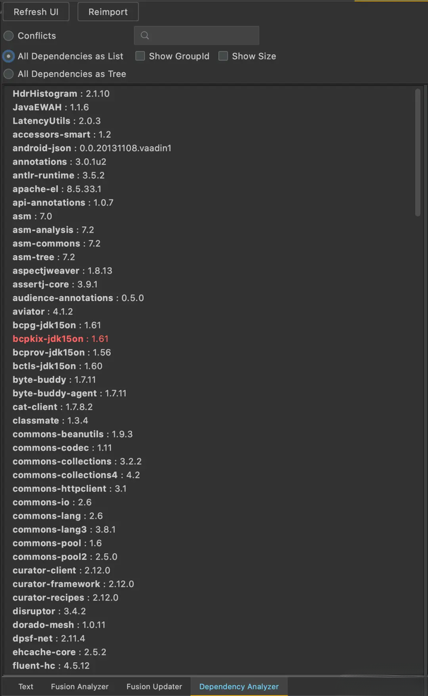Select the Conflicts radio button
428x696 pixels.
(x=8, y=36)
